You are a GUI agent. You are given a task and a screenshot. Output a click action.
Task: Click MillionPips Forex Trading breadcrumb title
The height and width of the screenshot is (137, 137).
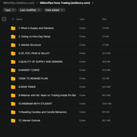coord(65,3)
